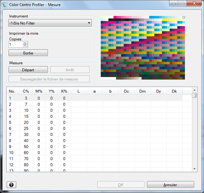This screenshot has height=193, width=204.
Task: Click the OK button
Action: (121, 185)
